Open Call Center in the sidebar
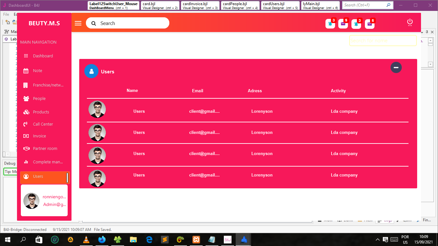 click(43, 124)
